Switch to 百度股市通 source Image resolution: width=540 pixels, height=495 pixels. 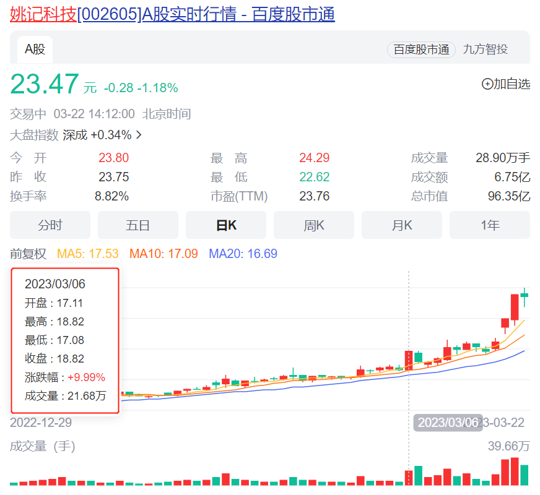coord(421,49)
